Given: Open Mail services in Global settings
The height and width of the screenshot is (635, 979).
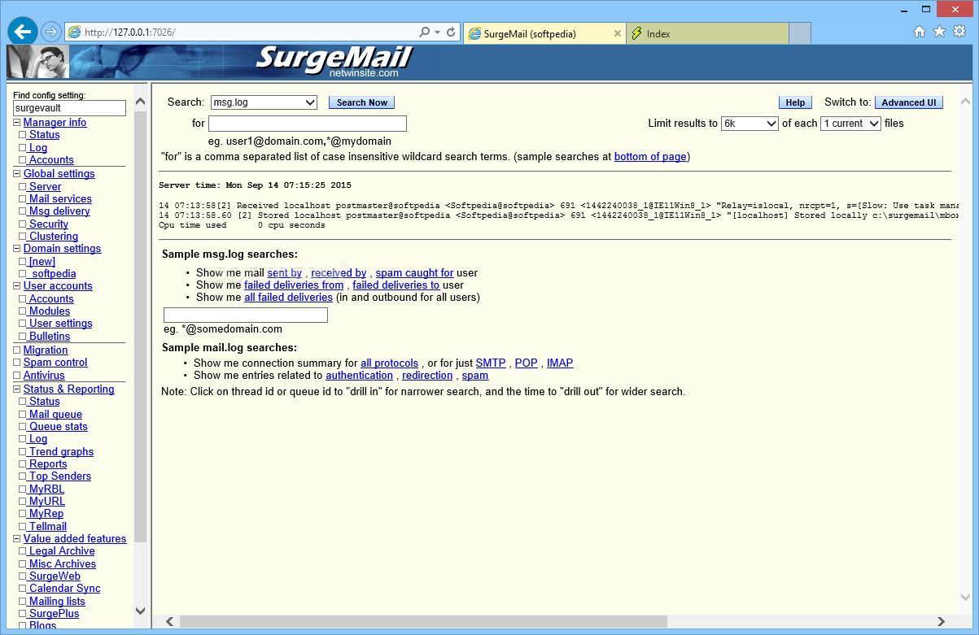Looking at the screenshot, I should tap(59, 199).
